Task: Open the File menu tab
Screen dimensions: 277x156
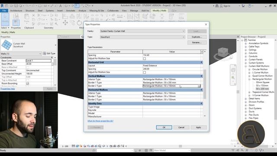Action: (x=4, y=10)
